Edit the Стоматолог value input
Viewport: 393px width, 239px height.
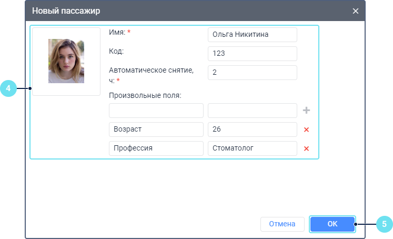pos(253,148)
